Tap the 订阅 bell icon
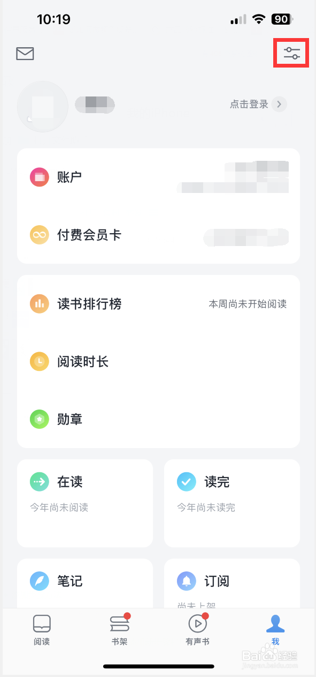 click(186, 581)
